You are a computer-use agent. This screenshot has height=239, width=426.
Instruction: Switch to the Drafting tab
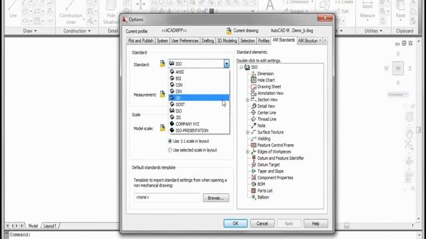coord(208,40)
